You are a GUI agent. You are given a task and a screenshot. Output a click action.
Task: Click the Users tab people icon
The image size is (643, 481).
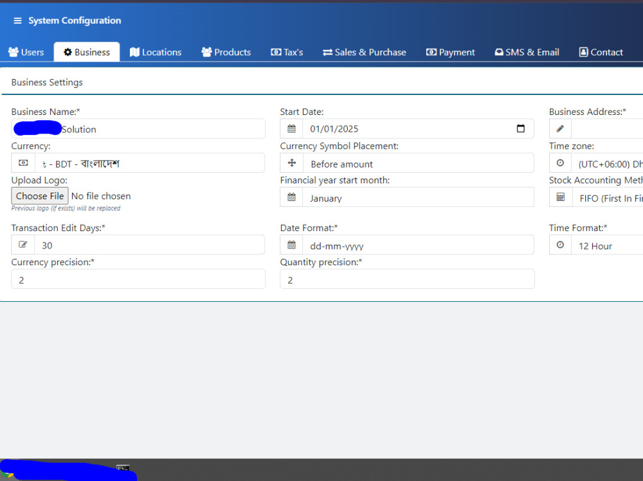[14, 52]
